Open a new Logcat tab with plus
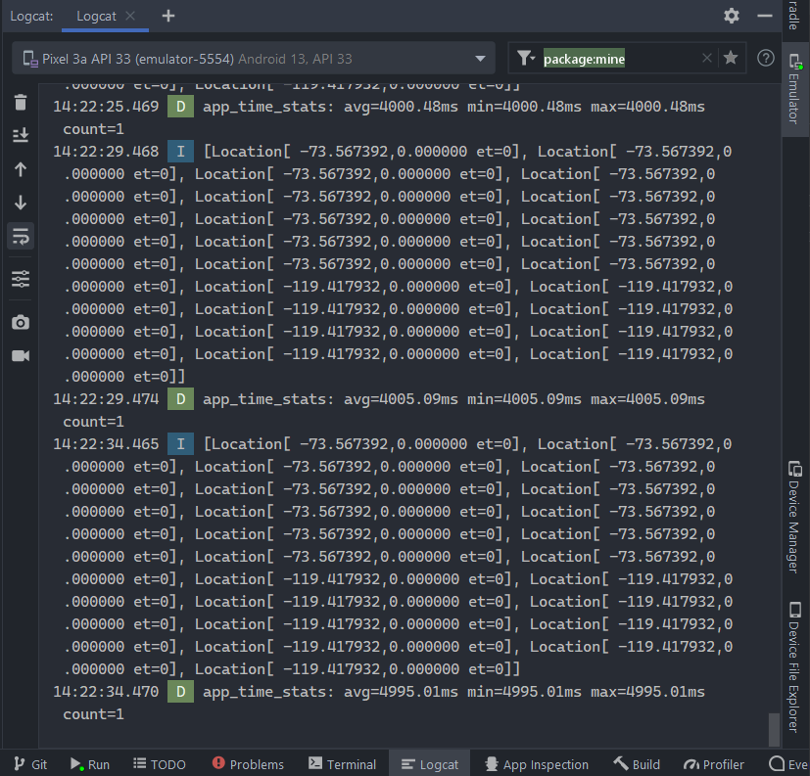 coord(167,17)
